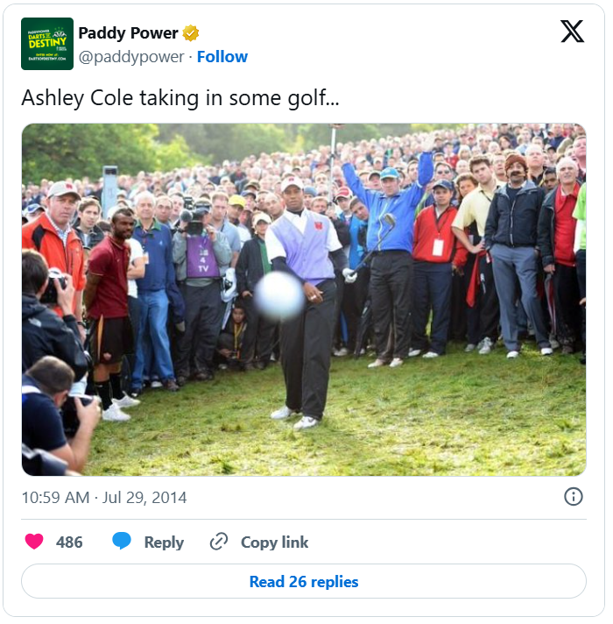Image resolution: width=613 pixels, height=624 pixels.
Task: Open the Twitter info circle icon
Action: click(574, 497)
